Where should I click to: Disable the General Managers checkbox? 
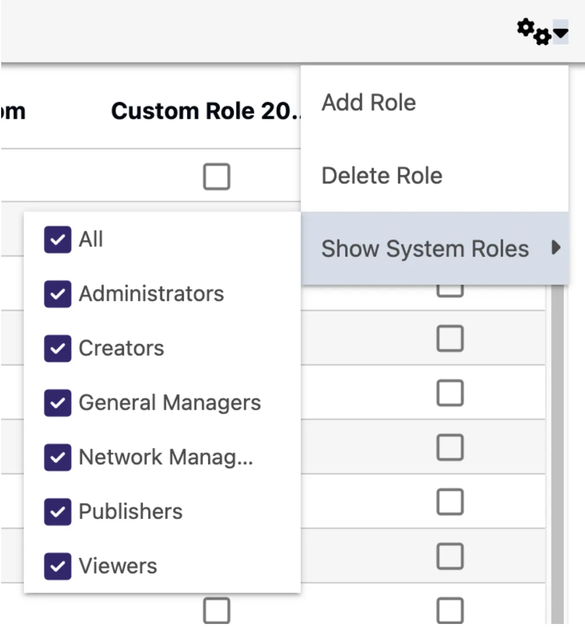click(58, 403)
